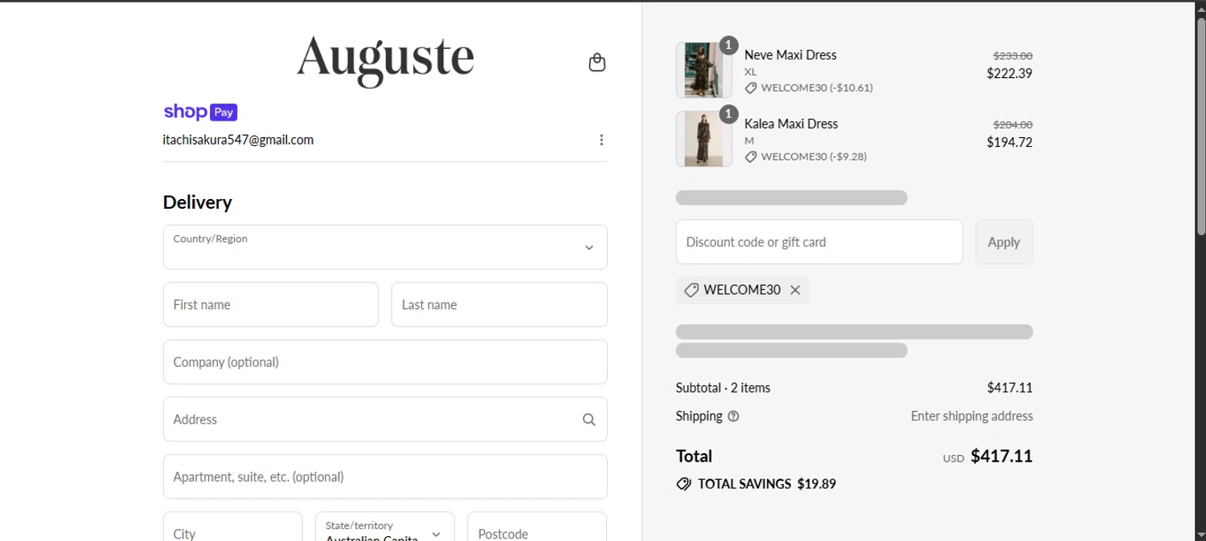Select the Apartment, suite, etc. field
1206x541 pixels.
385,477
